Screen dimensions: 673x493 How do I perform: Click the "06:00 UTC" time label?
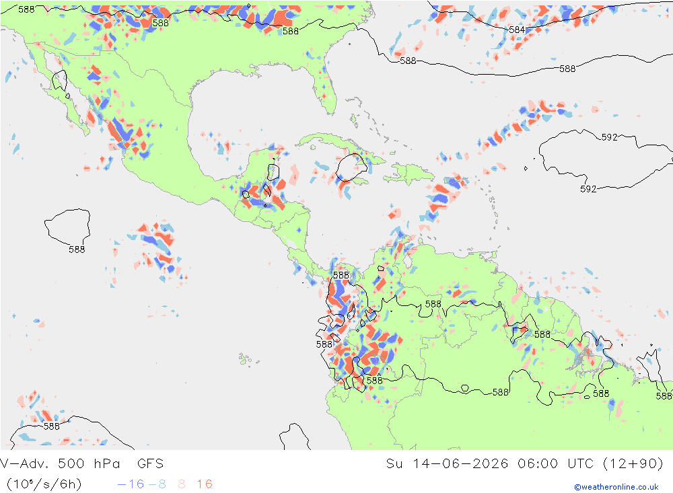coord(555,463)
